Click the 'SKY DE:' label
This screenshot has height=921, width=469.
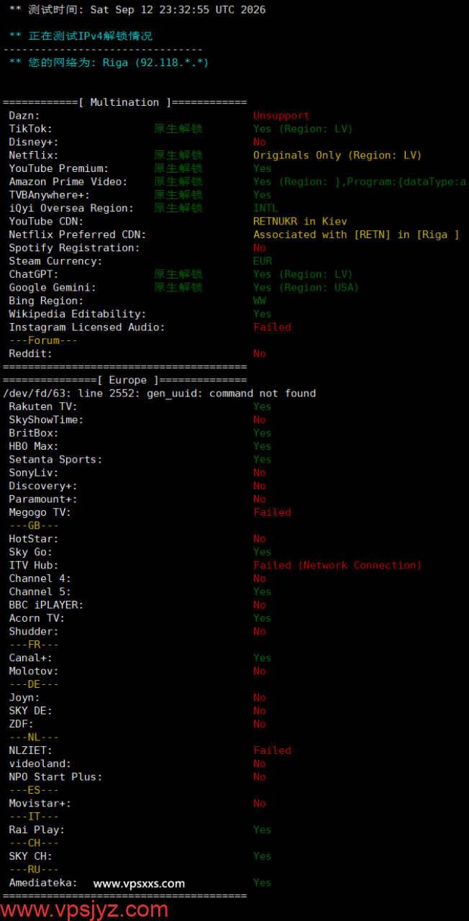click(31, 711)
